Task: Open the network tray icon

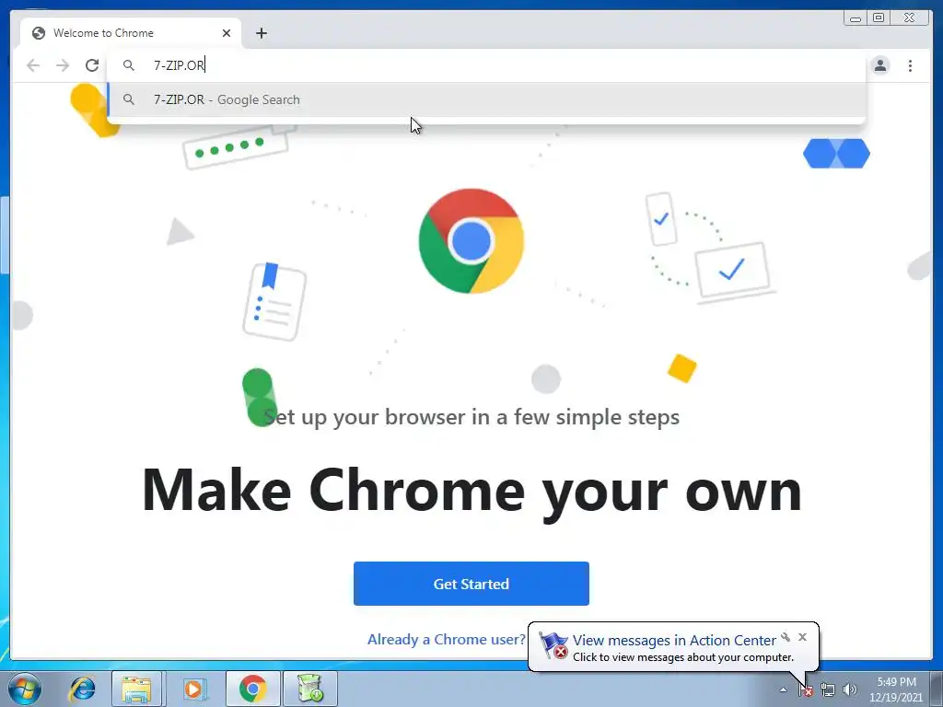Action: click(x=828, y=690)
